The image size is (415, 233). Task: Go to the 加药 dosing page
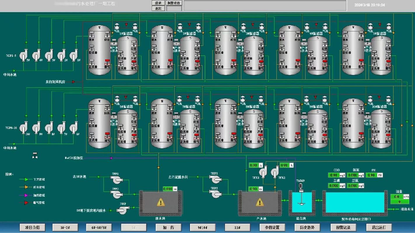(168, 227)
